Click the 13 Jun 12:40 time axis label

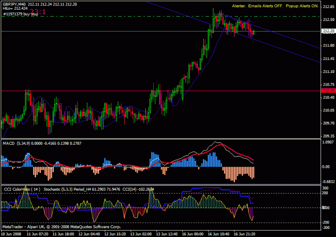point(167,234)
